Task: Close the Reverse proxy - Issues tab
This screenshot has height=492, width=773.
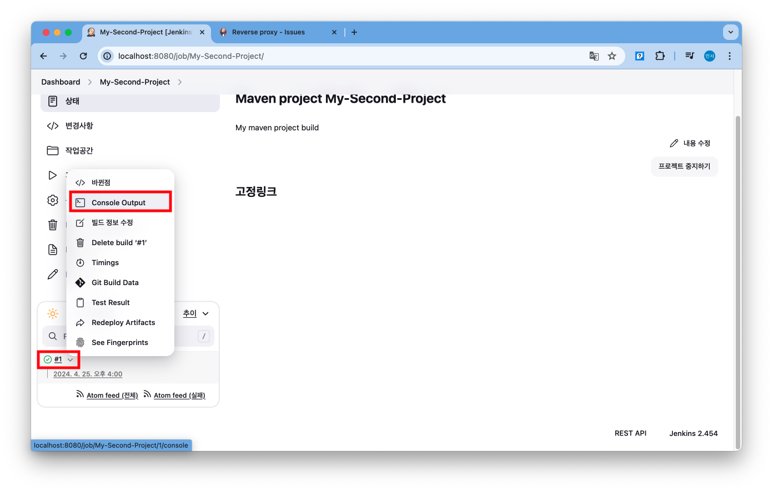Action: pos(334,32)
